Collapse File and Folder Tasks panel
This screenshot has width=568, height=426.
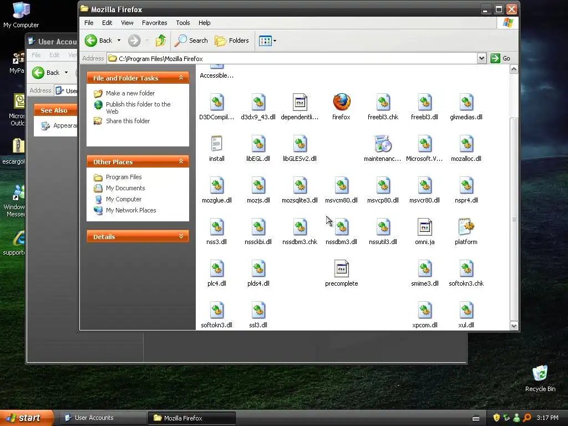point(181,78)
